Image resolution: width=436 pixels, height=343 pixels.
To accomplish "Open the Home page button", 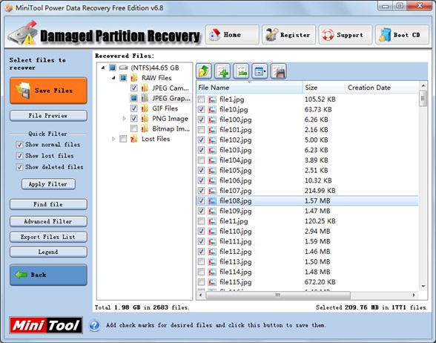I will click(x=232, y=35).
